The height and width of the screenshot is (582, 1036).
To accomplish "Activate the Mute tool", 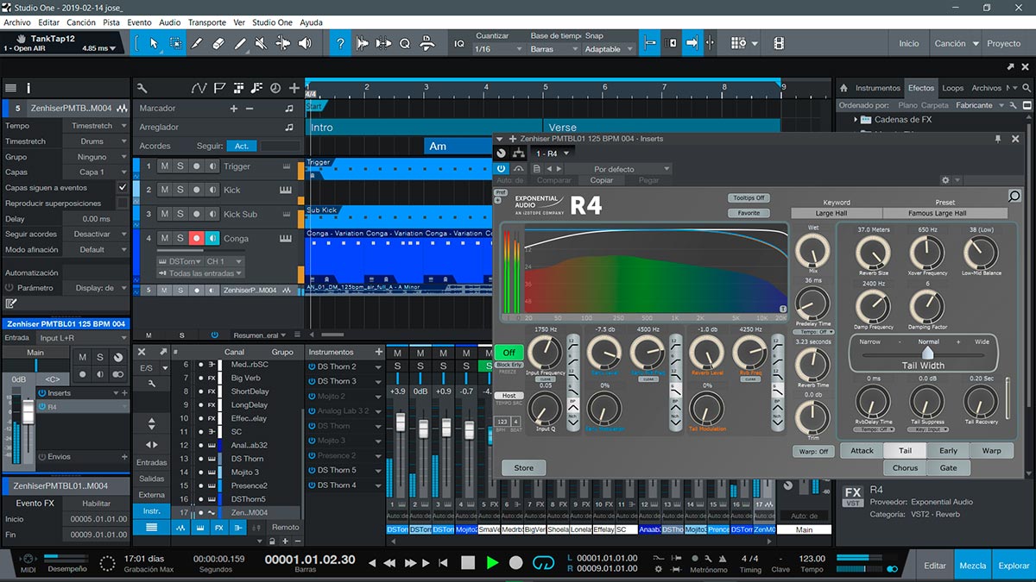I will pyautogui.click(x=262, y=43).
